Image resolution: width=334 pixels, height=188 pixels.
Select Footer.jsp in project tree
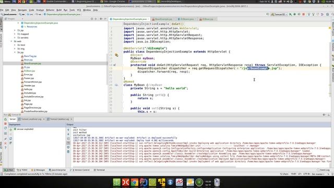pyautogui.click(x=29, y=78)
